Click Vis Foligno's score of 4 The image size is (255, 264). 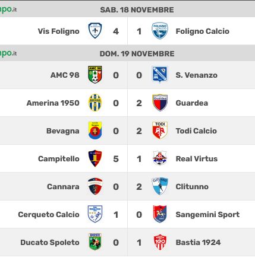116,31
